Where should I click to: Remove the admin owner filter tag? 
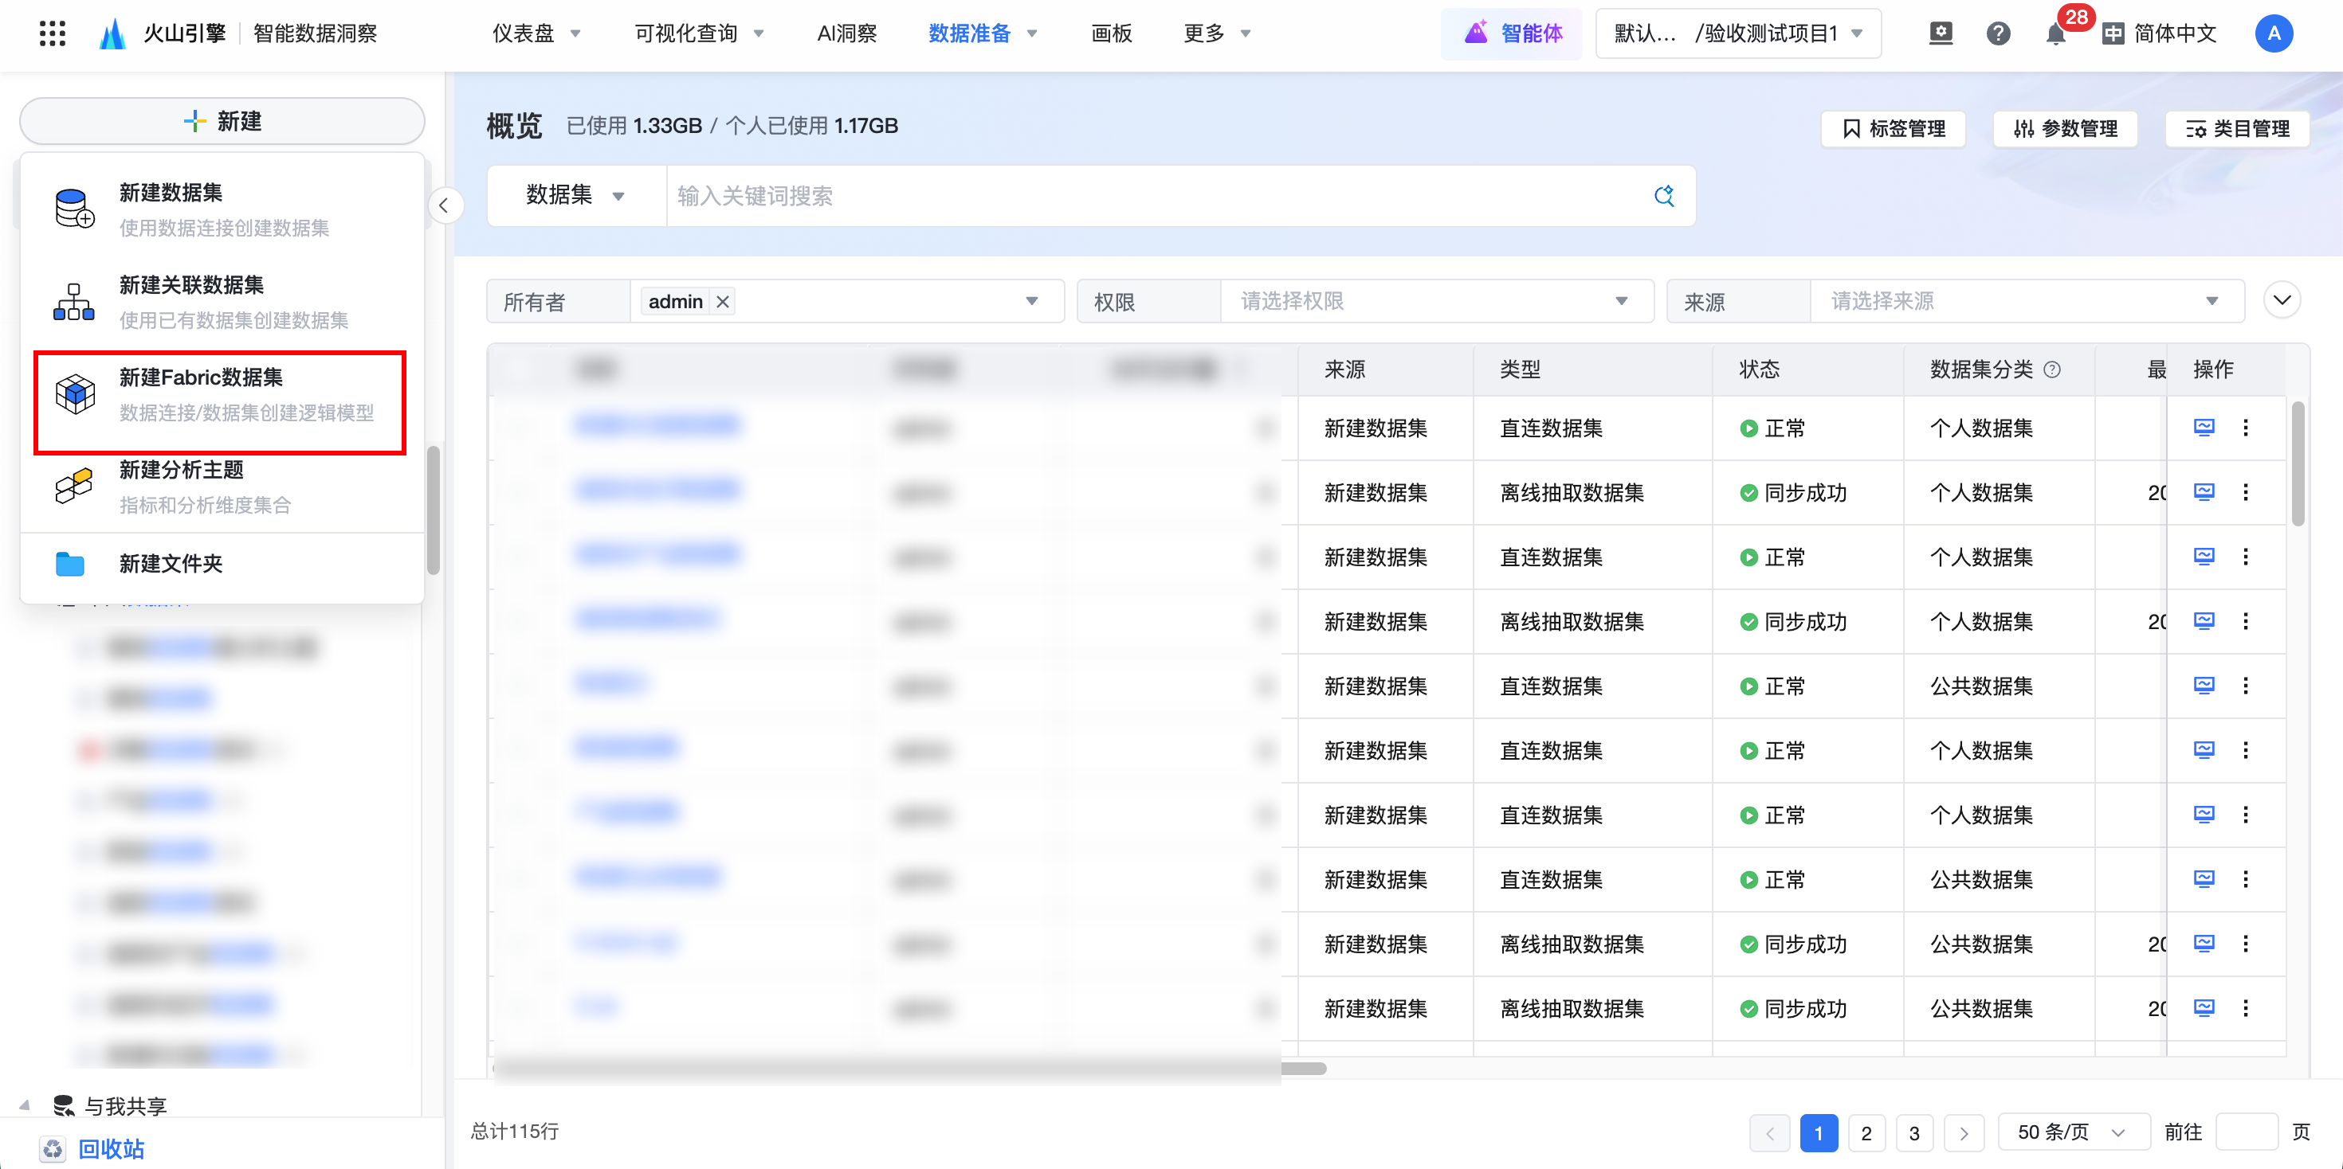pyautogui.click(x=723, y=302)
